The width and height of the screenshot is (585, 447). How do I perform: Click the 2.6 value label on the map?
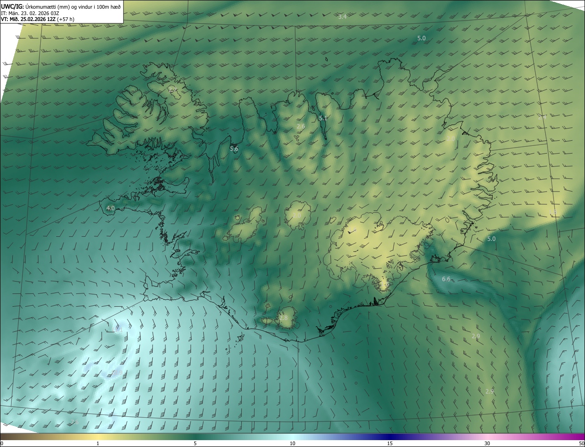pos(301,126)
